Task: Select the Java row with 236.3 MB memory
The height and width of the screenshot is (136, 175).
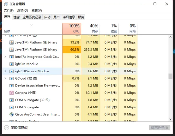Action: point(70,50)
